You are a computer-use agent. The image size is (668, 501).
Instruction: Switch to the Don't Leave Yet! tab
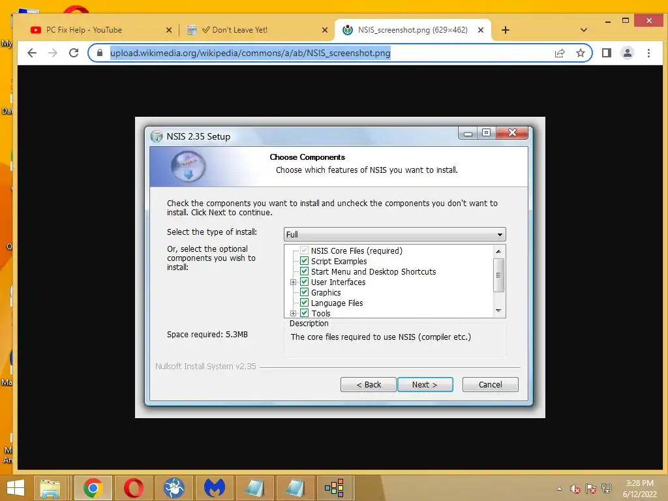coord(256,30)
